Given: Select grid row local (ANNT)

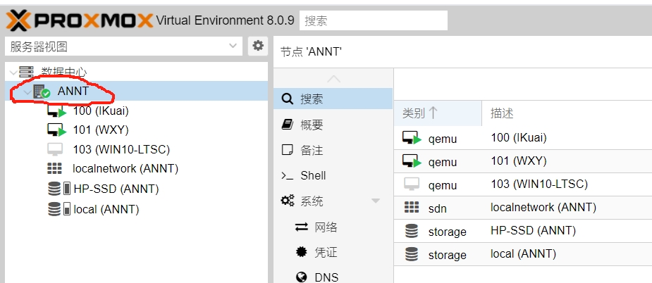Looking at the screenshot, I should [523, 254].
